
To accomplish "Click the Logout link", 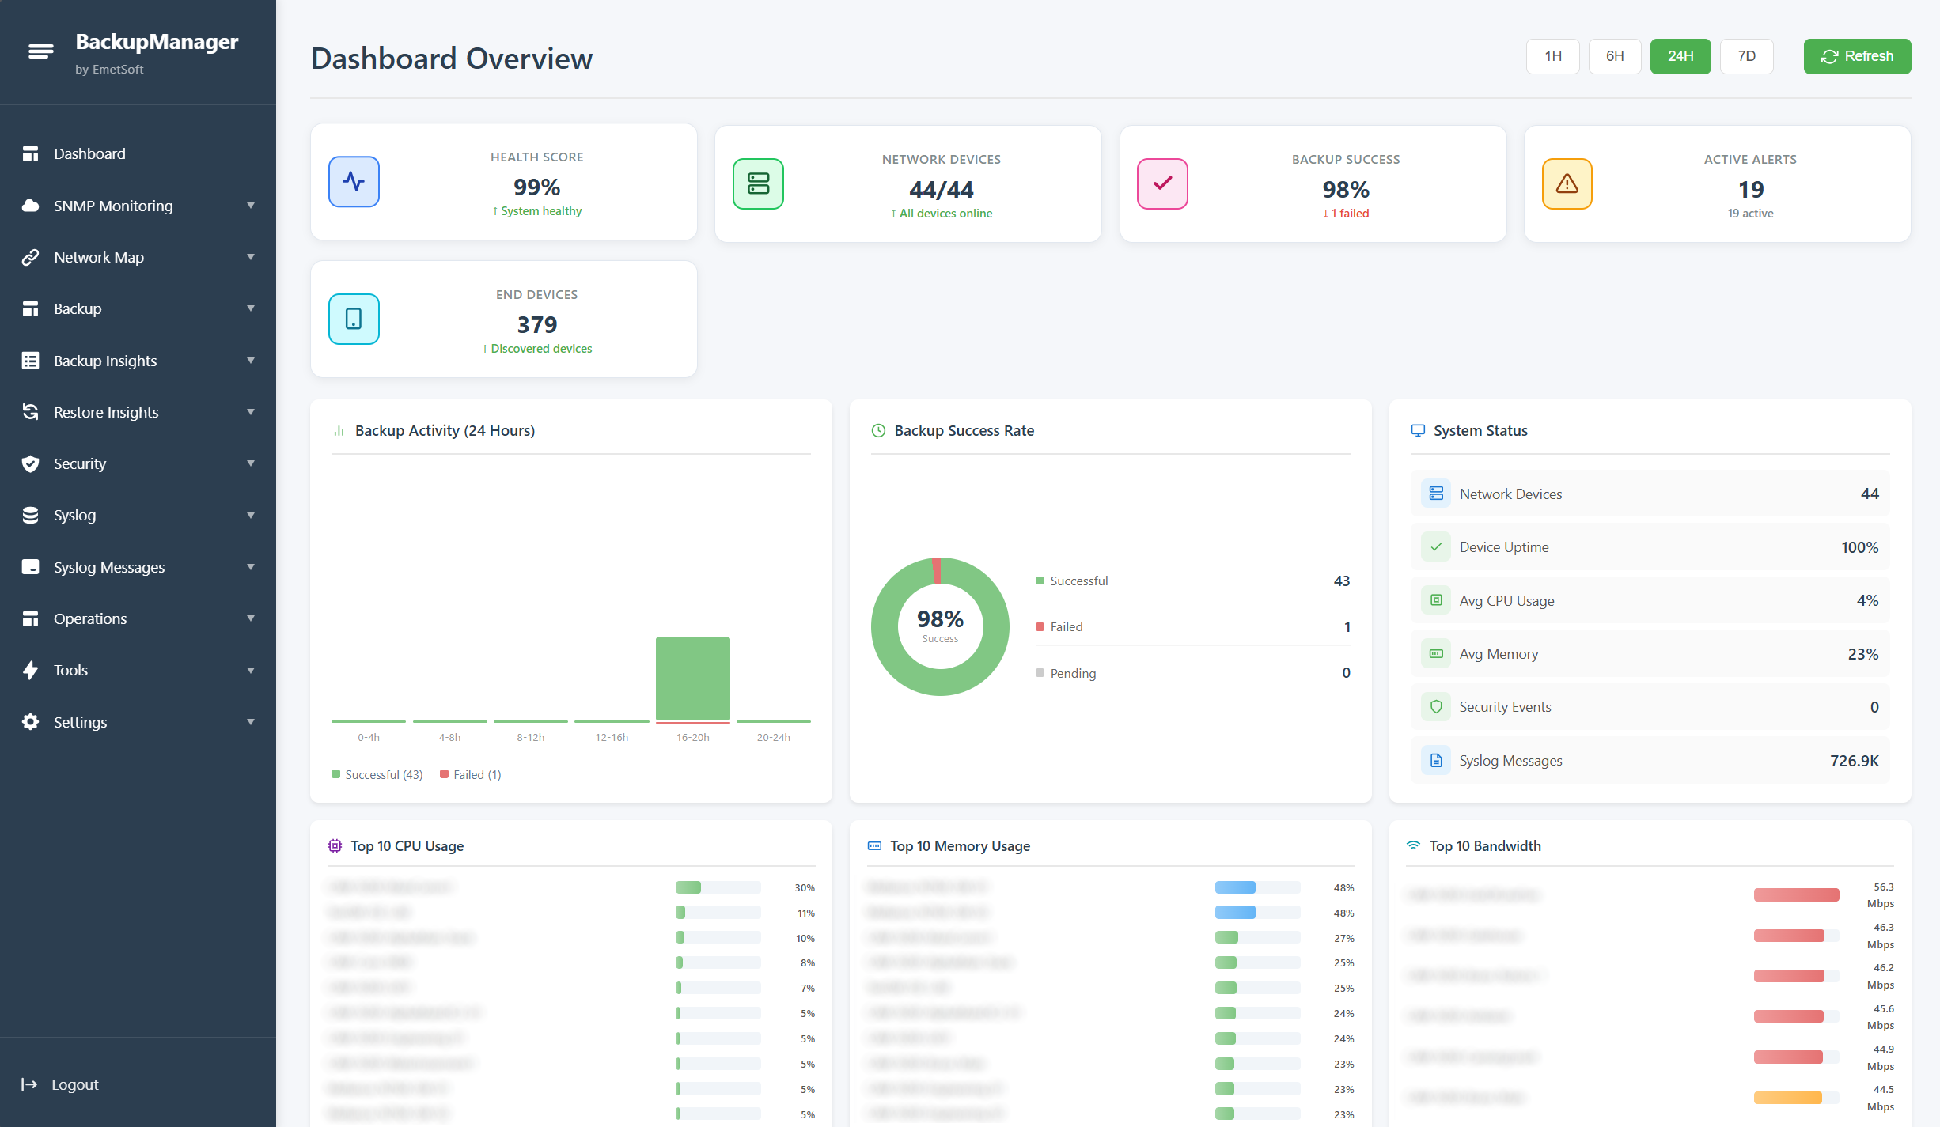I will click(x=60, y=1084).
